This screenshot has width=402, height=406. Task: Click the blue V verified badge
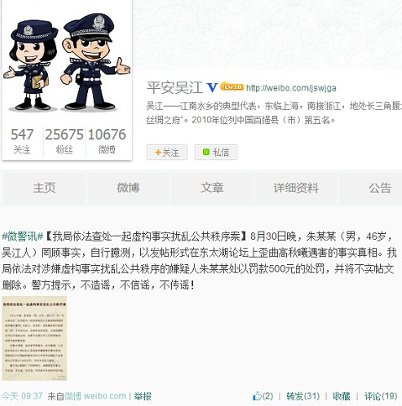coord(212,88)
